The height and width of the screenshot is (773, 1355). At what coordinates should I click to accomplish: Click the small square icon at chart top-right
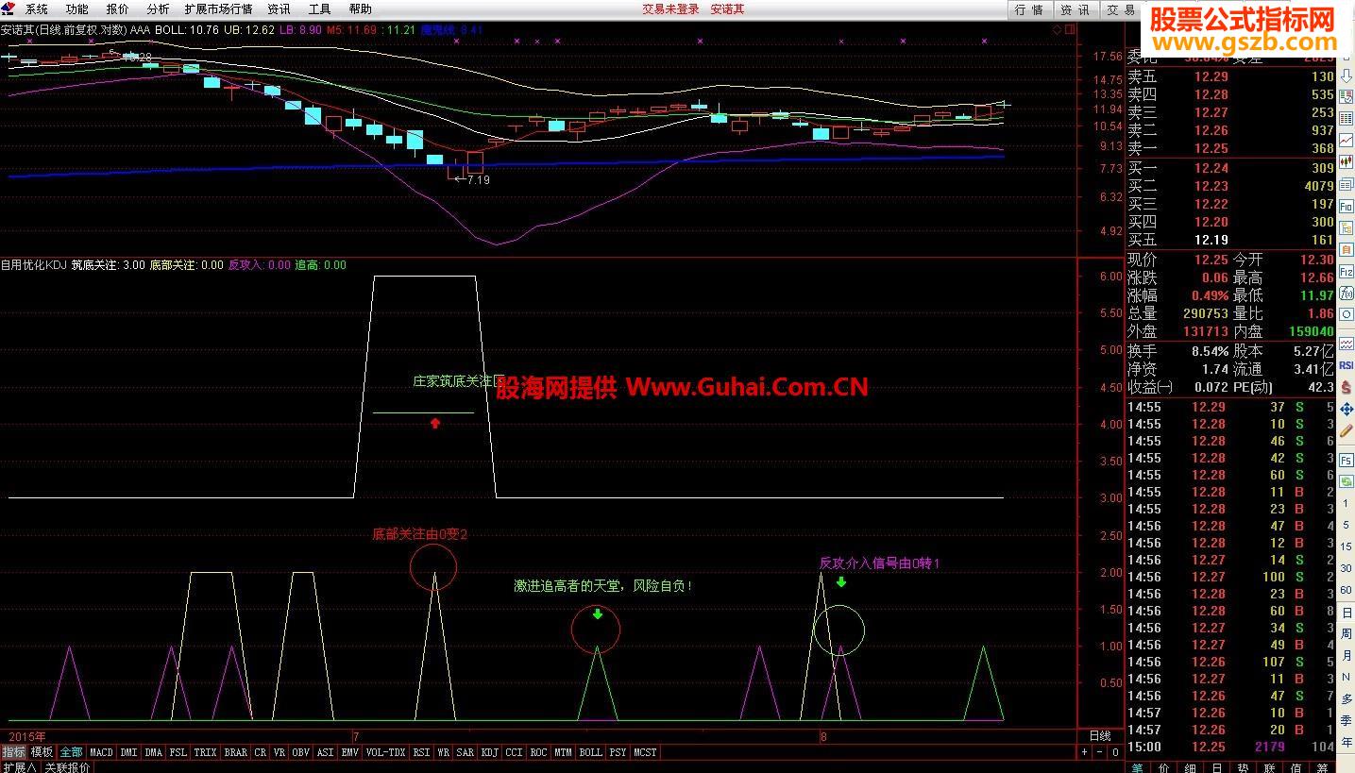[1071, 29]
